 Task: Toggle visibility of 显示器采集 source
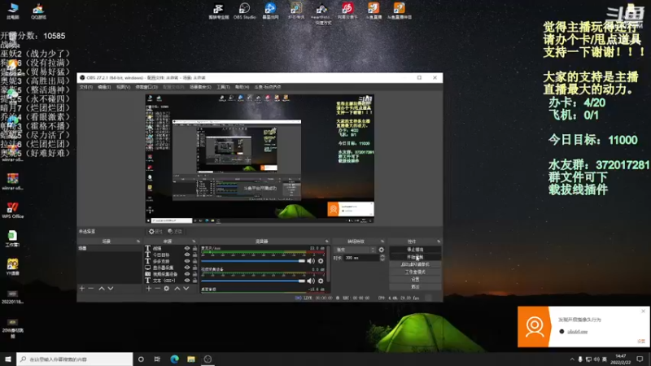pos(187,268)
